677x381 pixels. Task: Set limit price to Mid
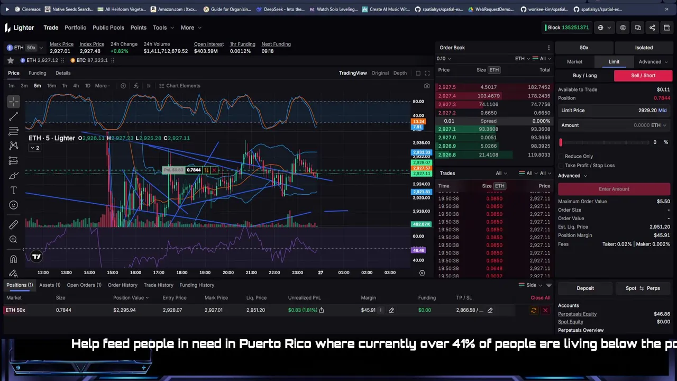[662, 111]
